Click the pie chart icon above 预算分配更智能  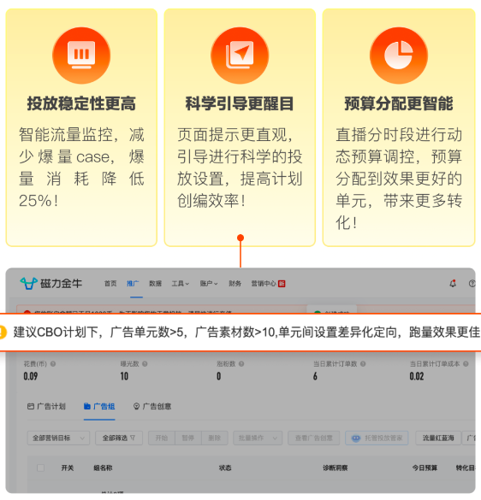pos(399,56)
